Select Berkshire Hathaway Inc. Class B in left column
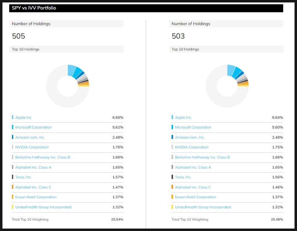Screen dimensions: 297x231 (43, 157)
